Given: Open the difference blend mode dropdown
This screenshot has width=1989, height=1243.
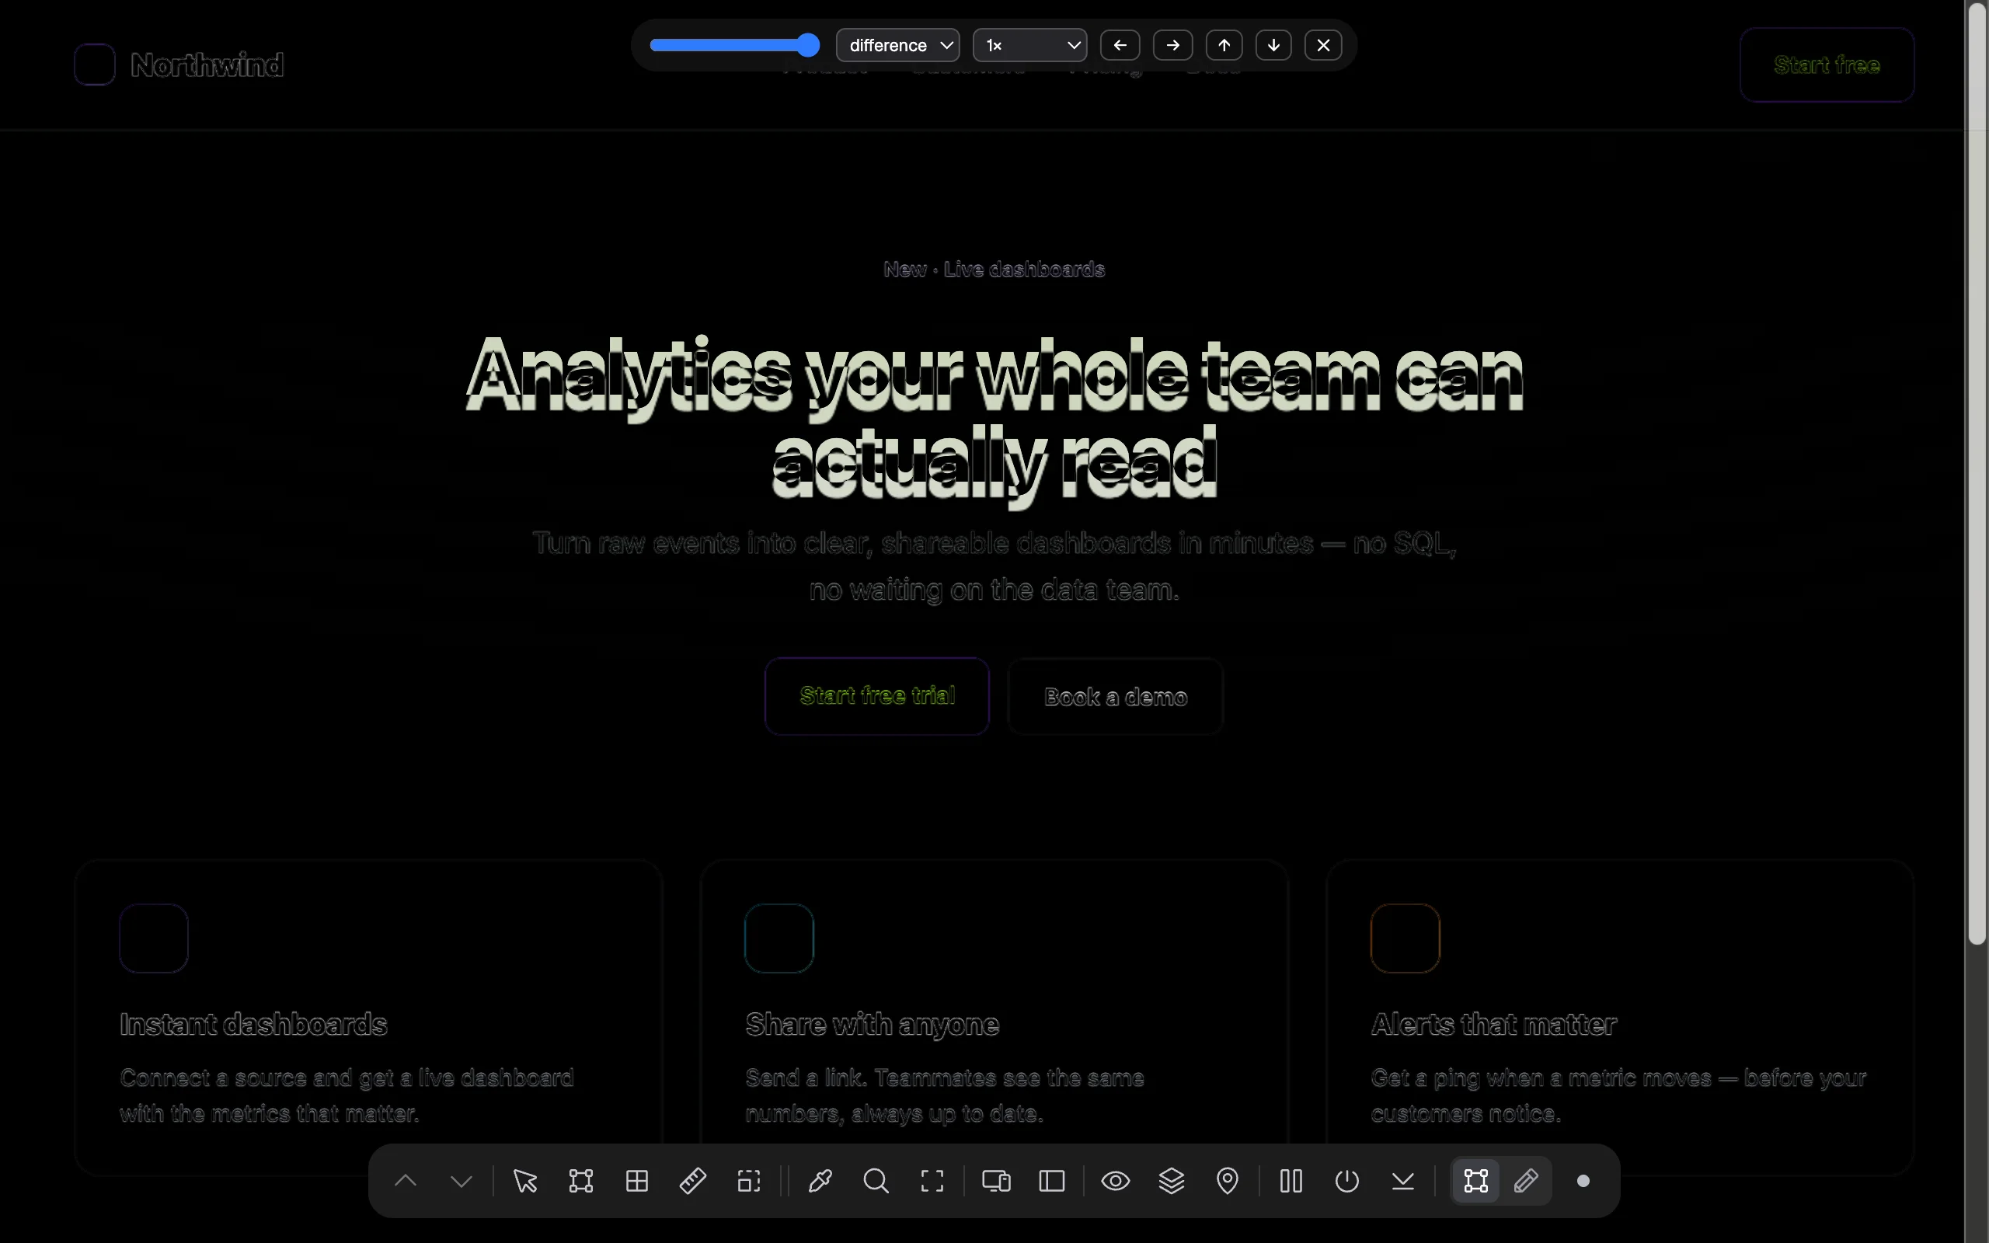Looking at the screenshot, I should (898, 45).
